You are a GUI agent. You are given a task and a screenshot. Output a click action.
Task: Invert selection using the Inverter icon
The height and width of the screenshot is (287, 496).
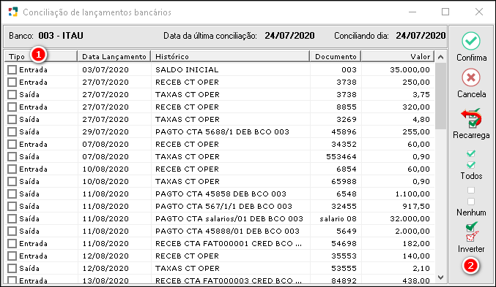pos(471,231)
